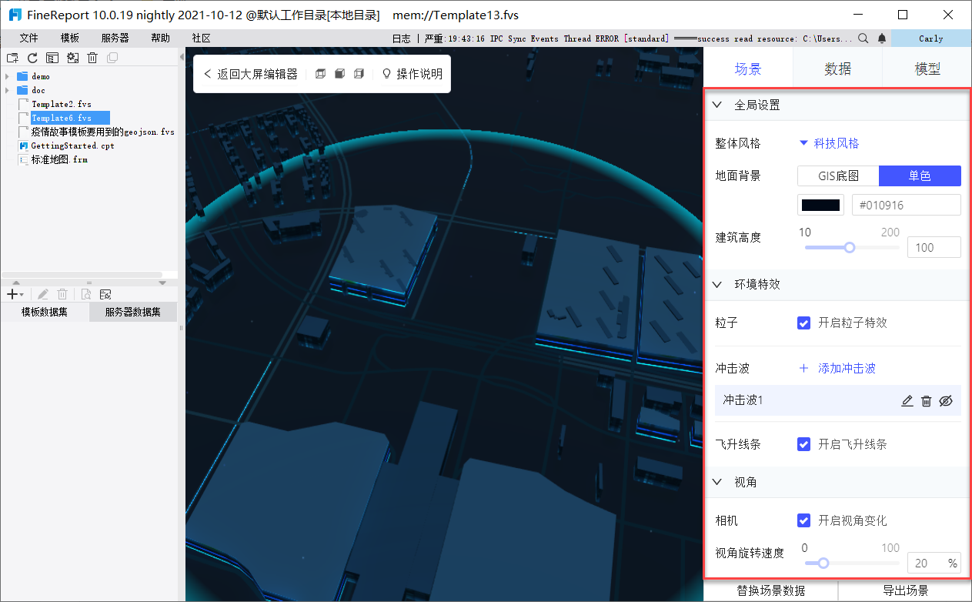Click 导出场景 button
Image resolution: width=972 pixels, height=602 pixels.
coord(905,590)
